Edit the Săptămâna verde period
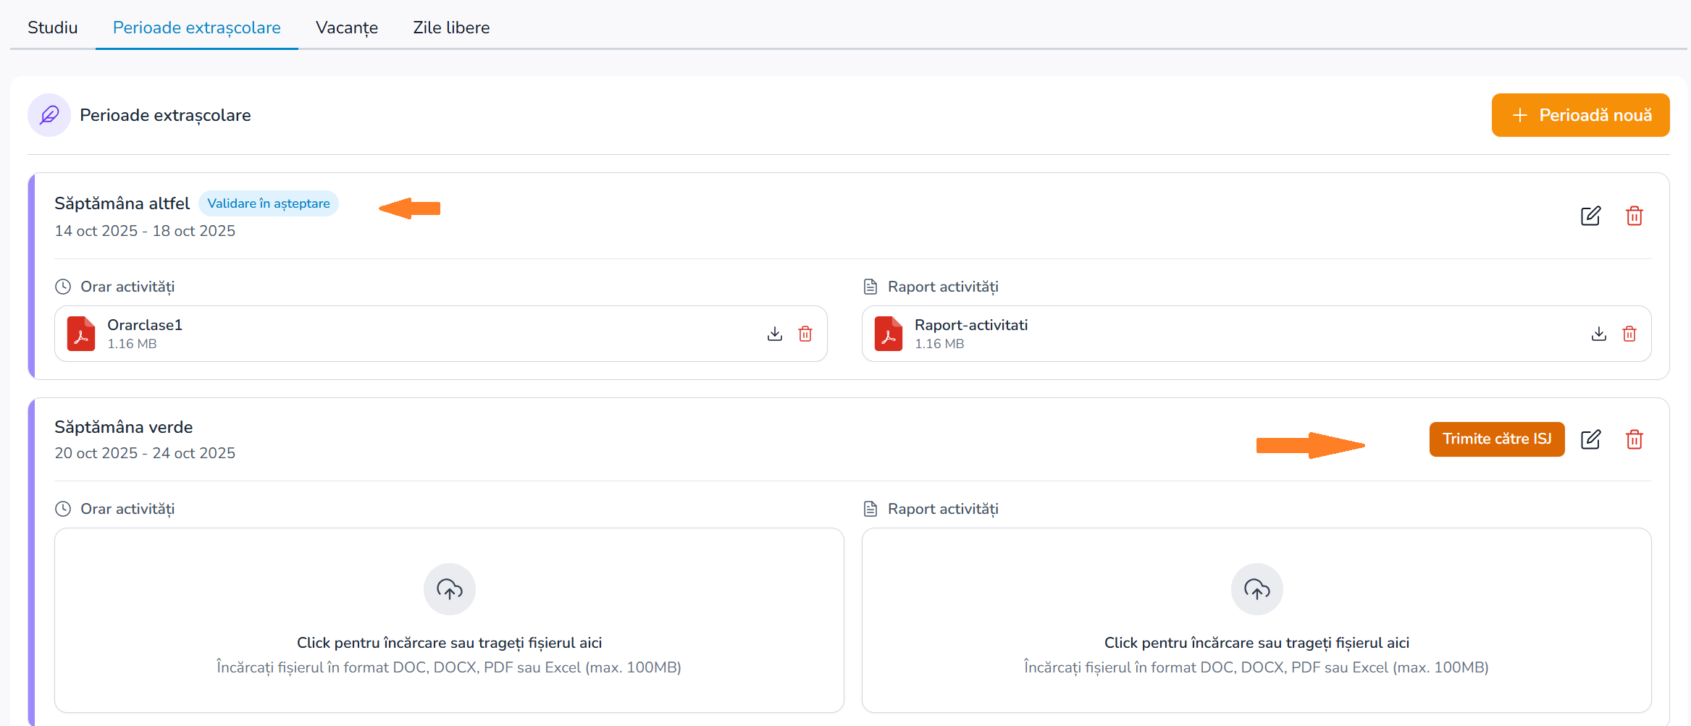The height and width of the screenshot is (726, 1691). tap(1590, 439)
